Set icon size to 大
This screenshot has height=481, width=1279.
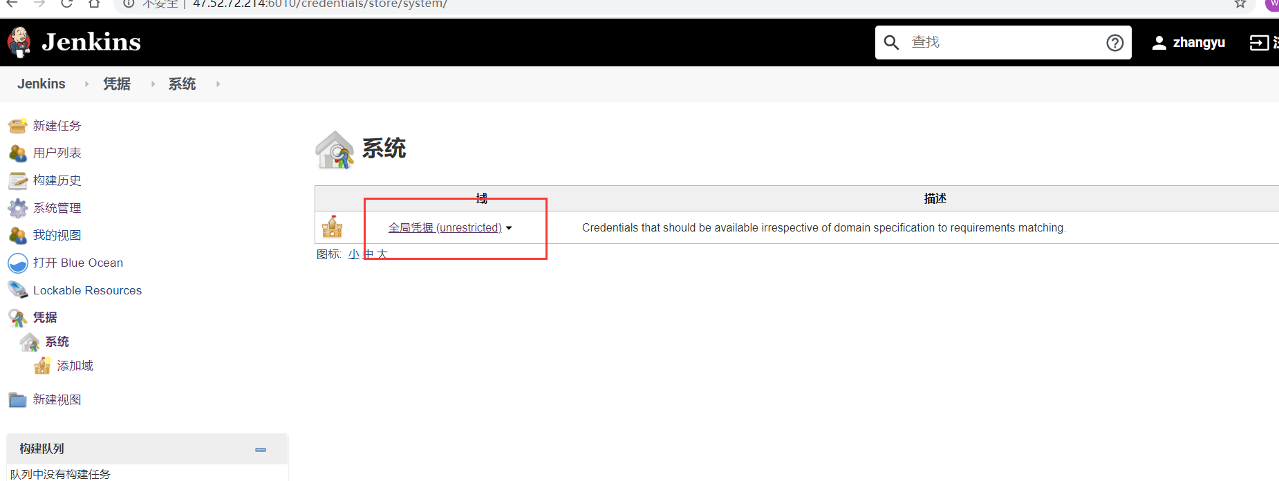tap(382, 254)
